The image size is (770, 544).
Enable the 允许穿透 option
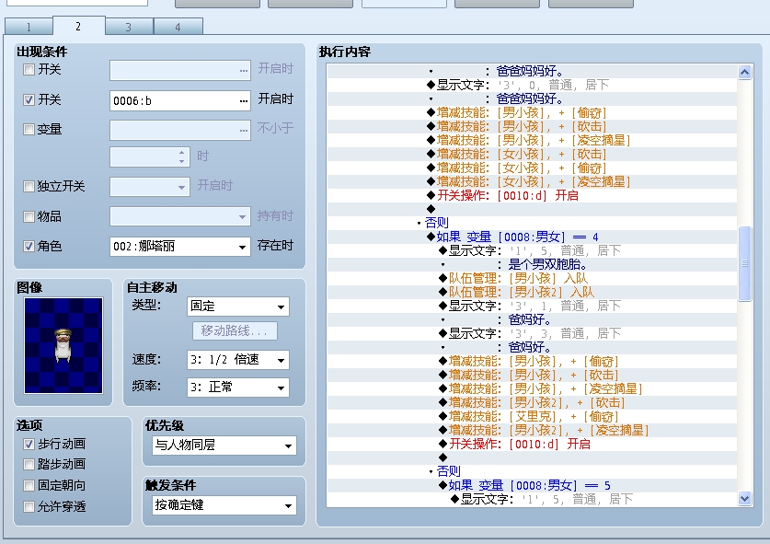[x=29, y=506]
